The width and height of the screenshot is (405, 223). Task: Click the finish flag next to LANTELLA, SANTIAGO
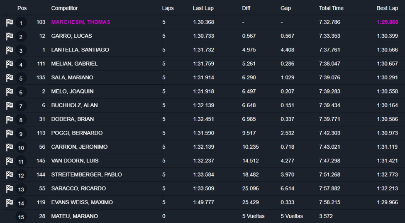pos(10,50)
